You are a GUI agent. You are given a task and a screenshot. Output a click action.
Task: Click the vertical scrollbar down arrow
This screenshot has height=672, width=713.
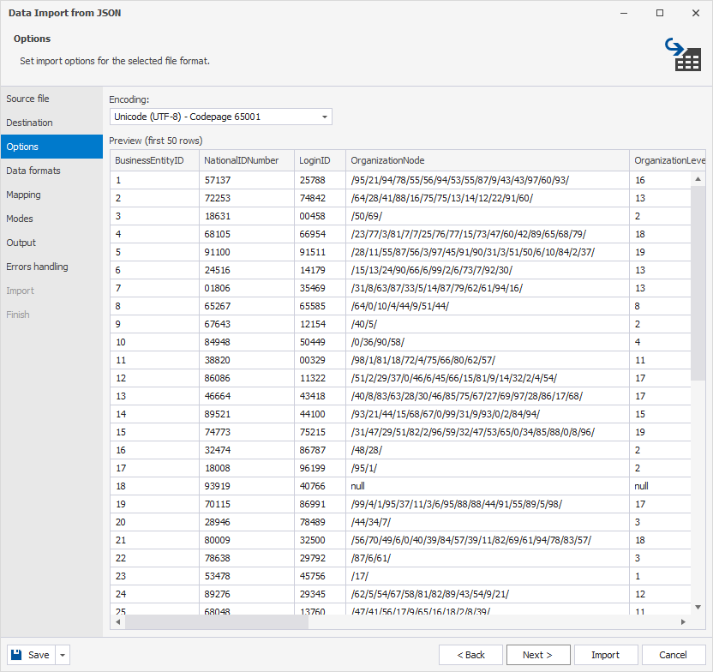coord(698,607)
